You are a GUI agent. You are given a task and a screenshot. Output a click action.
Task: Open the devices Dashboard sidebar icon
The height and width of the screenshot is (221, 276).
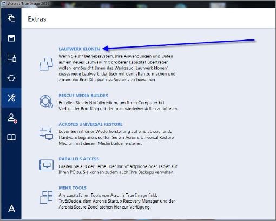tap(11, 58)
